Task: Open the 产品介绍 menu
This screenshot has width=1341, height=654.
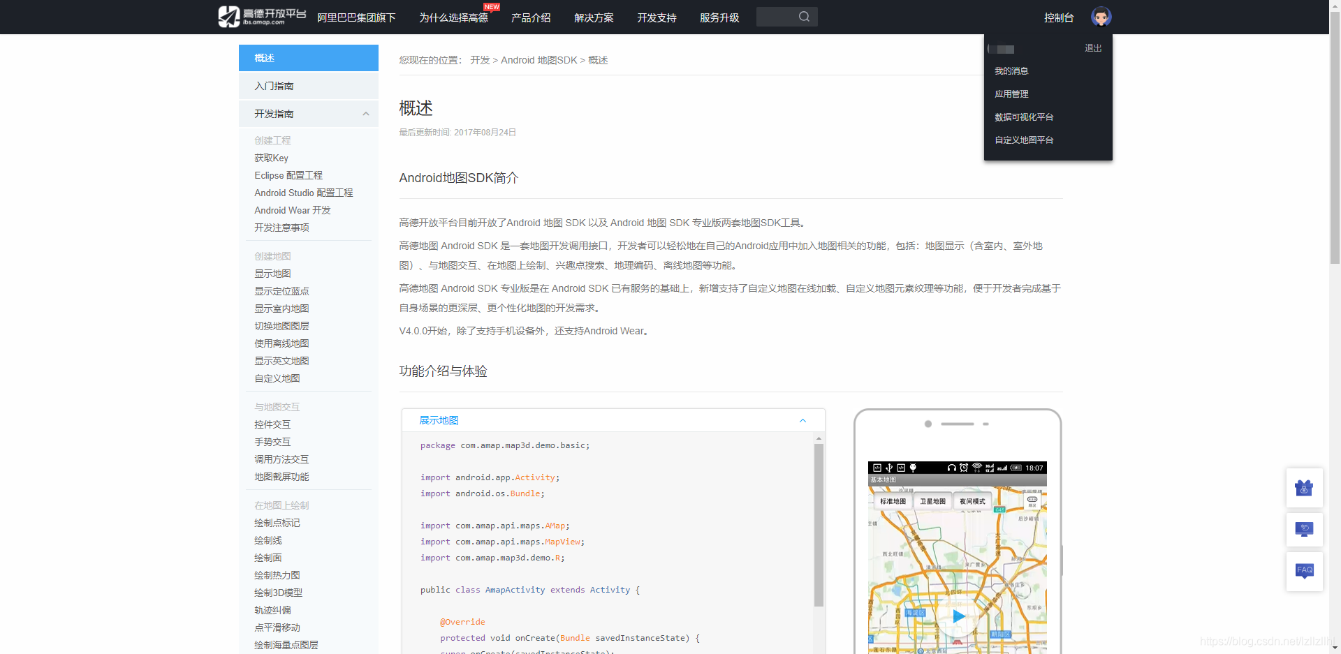Action: [531, 17]
